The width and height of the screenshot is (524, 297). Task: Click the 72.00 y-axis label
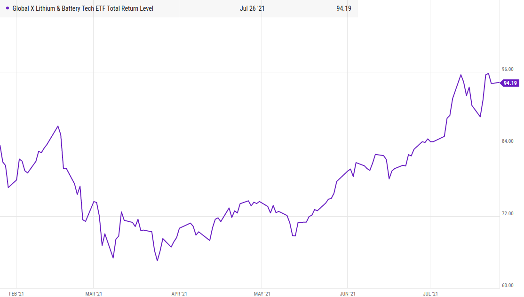click(508, 213)
